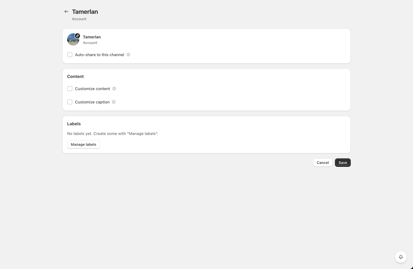The width and height of the screenshot is (413, 269).
Task: Open the Manage labels button
Action: click(x=84, y=144)
